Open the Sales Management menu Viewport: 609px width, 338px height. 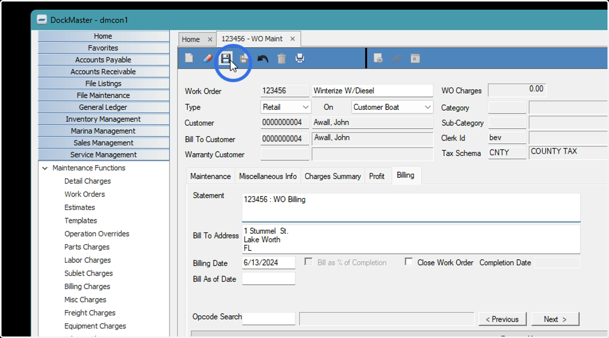click(x=104, y=143)
